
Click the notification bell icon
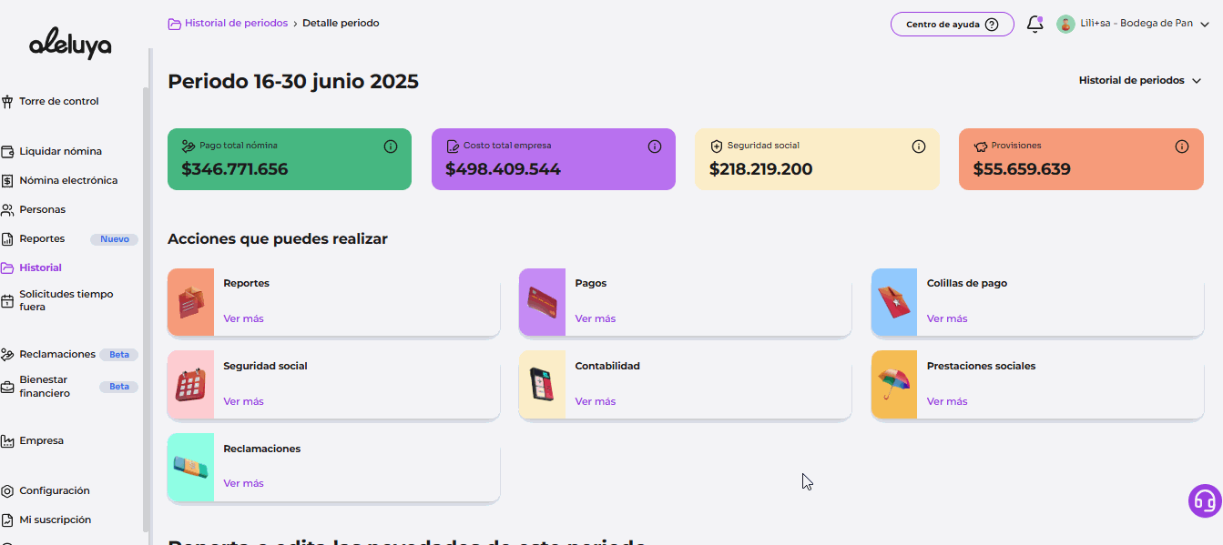[x=1034, y=25]
